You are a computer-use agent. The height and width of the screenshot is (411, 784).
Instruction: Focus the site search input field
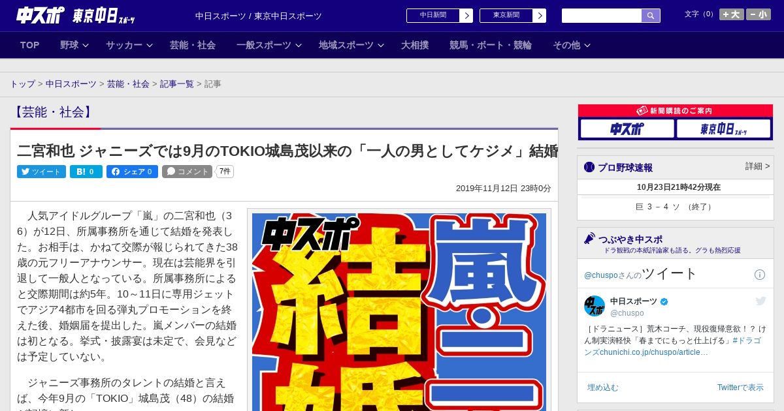coord(602,16)
